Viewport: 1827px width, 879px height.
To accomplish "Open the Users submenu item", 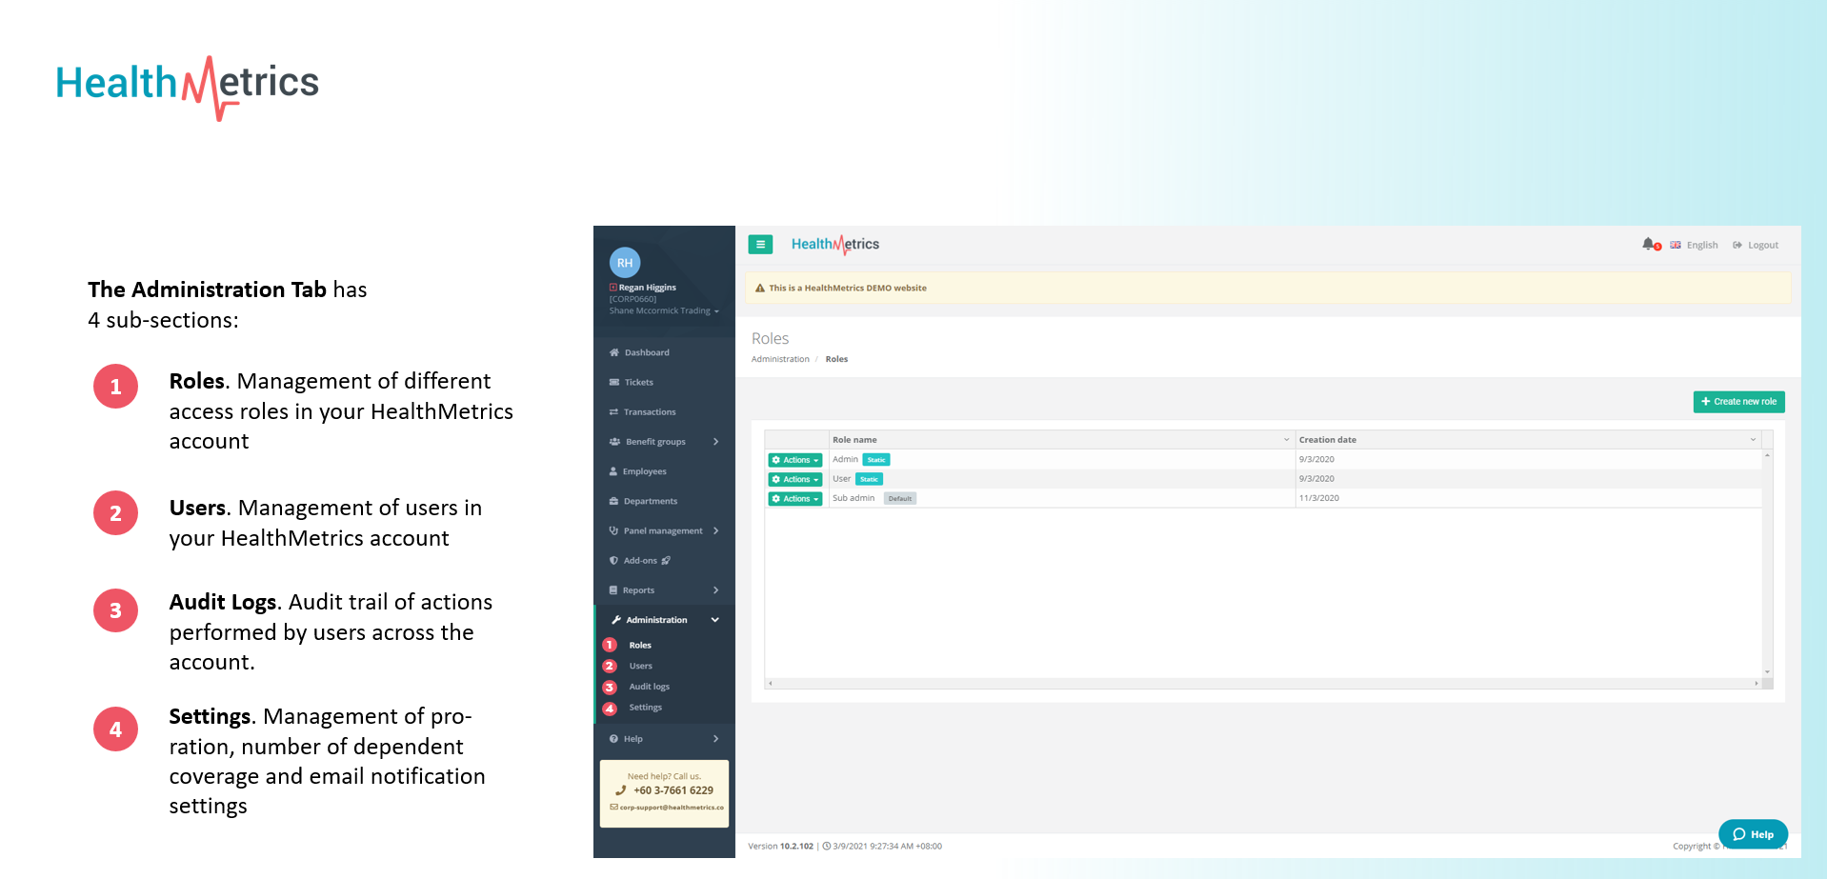I will pyautogui.click(x=640, y=666).
